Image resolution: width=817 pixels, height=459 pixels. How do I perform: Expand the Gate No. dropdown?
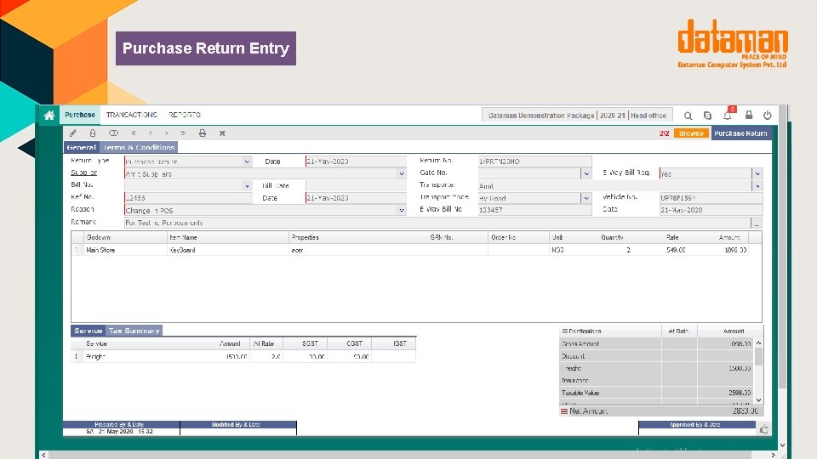586,173
